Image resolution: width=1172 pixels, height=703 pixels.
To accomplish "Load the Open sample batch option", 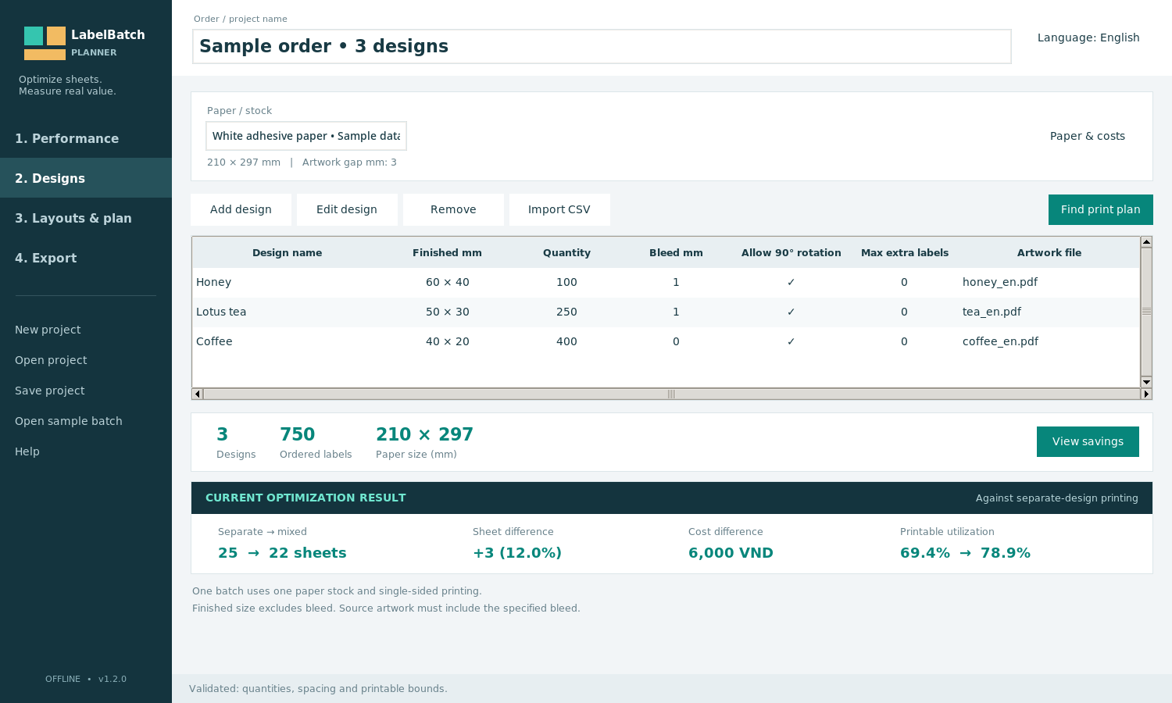I will coord(69,421).
